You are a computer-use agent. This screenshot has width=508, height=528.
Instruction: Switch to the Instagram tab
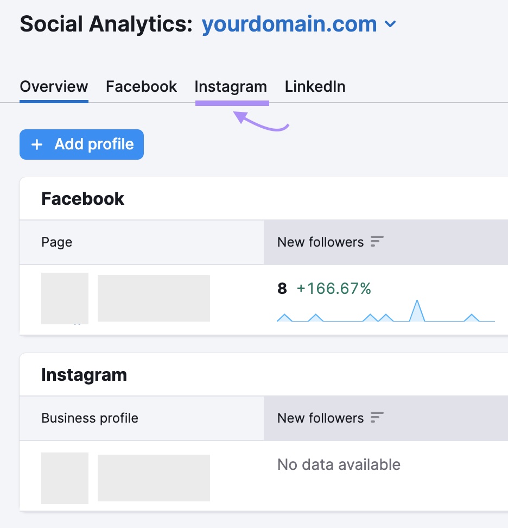click(x=231, y=86)
